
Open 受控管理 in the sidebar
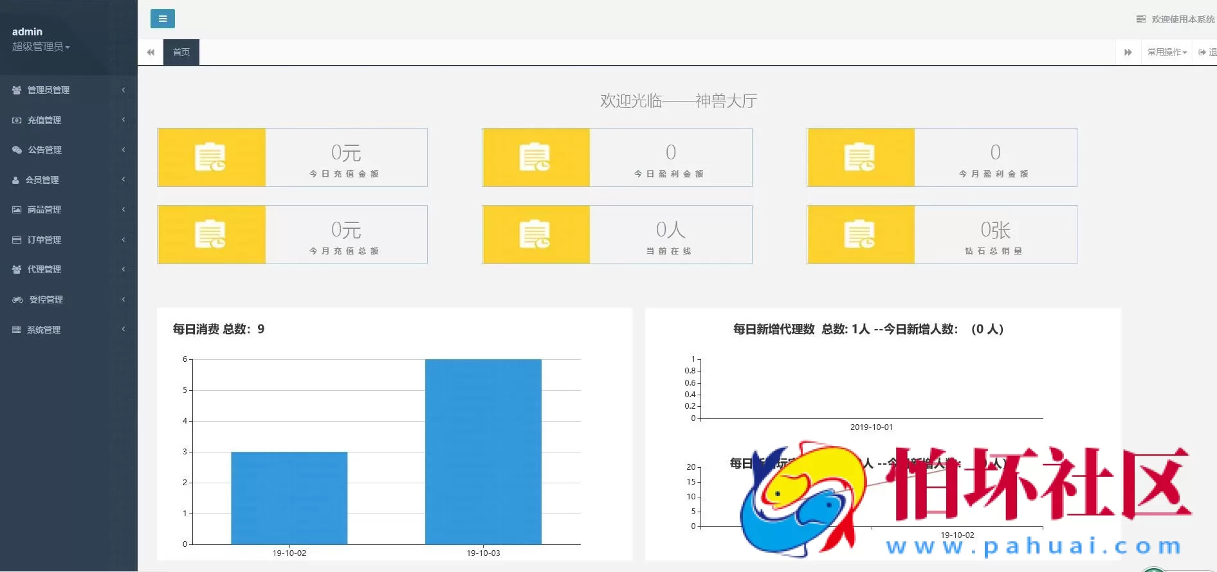pos(46,299)
